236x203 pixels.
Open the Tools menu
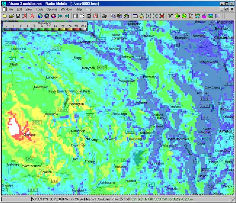click(x=39, y=9)
